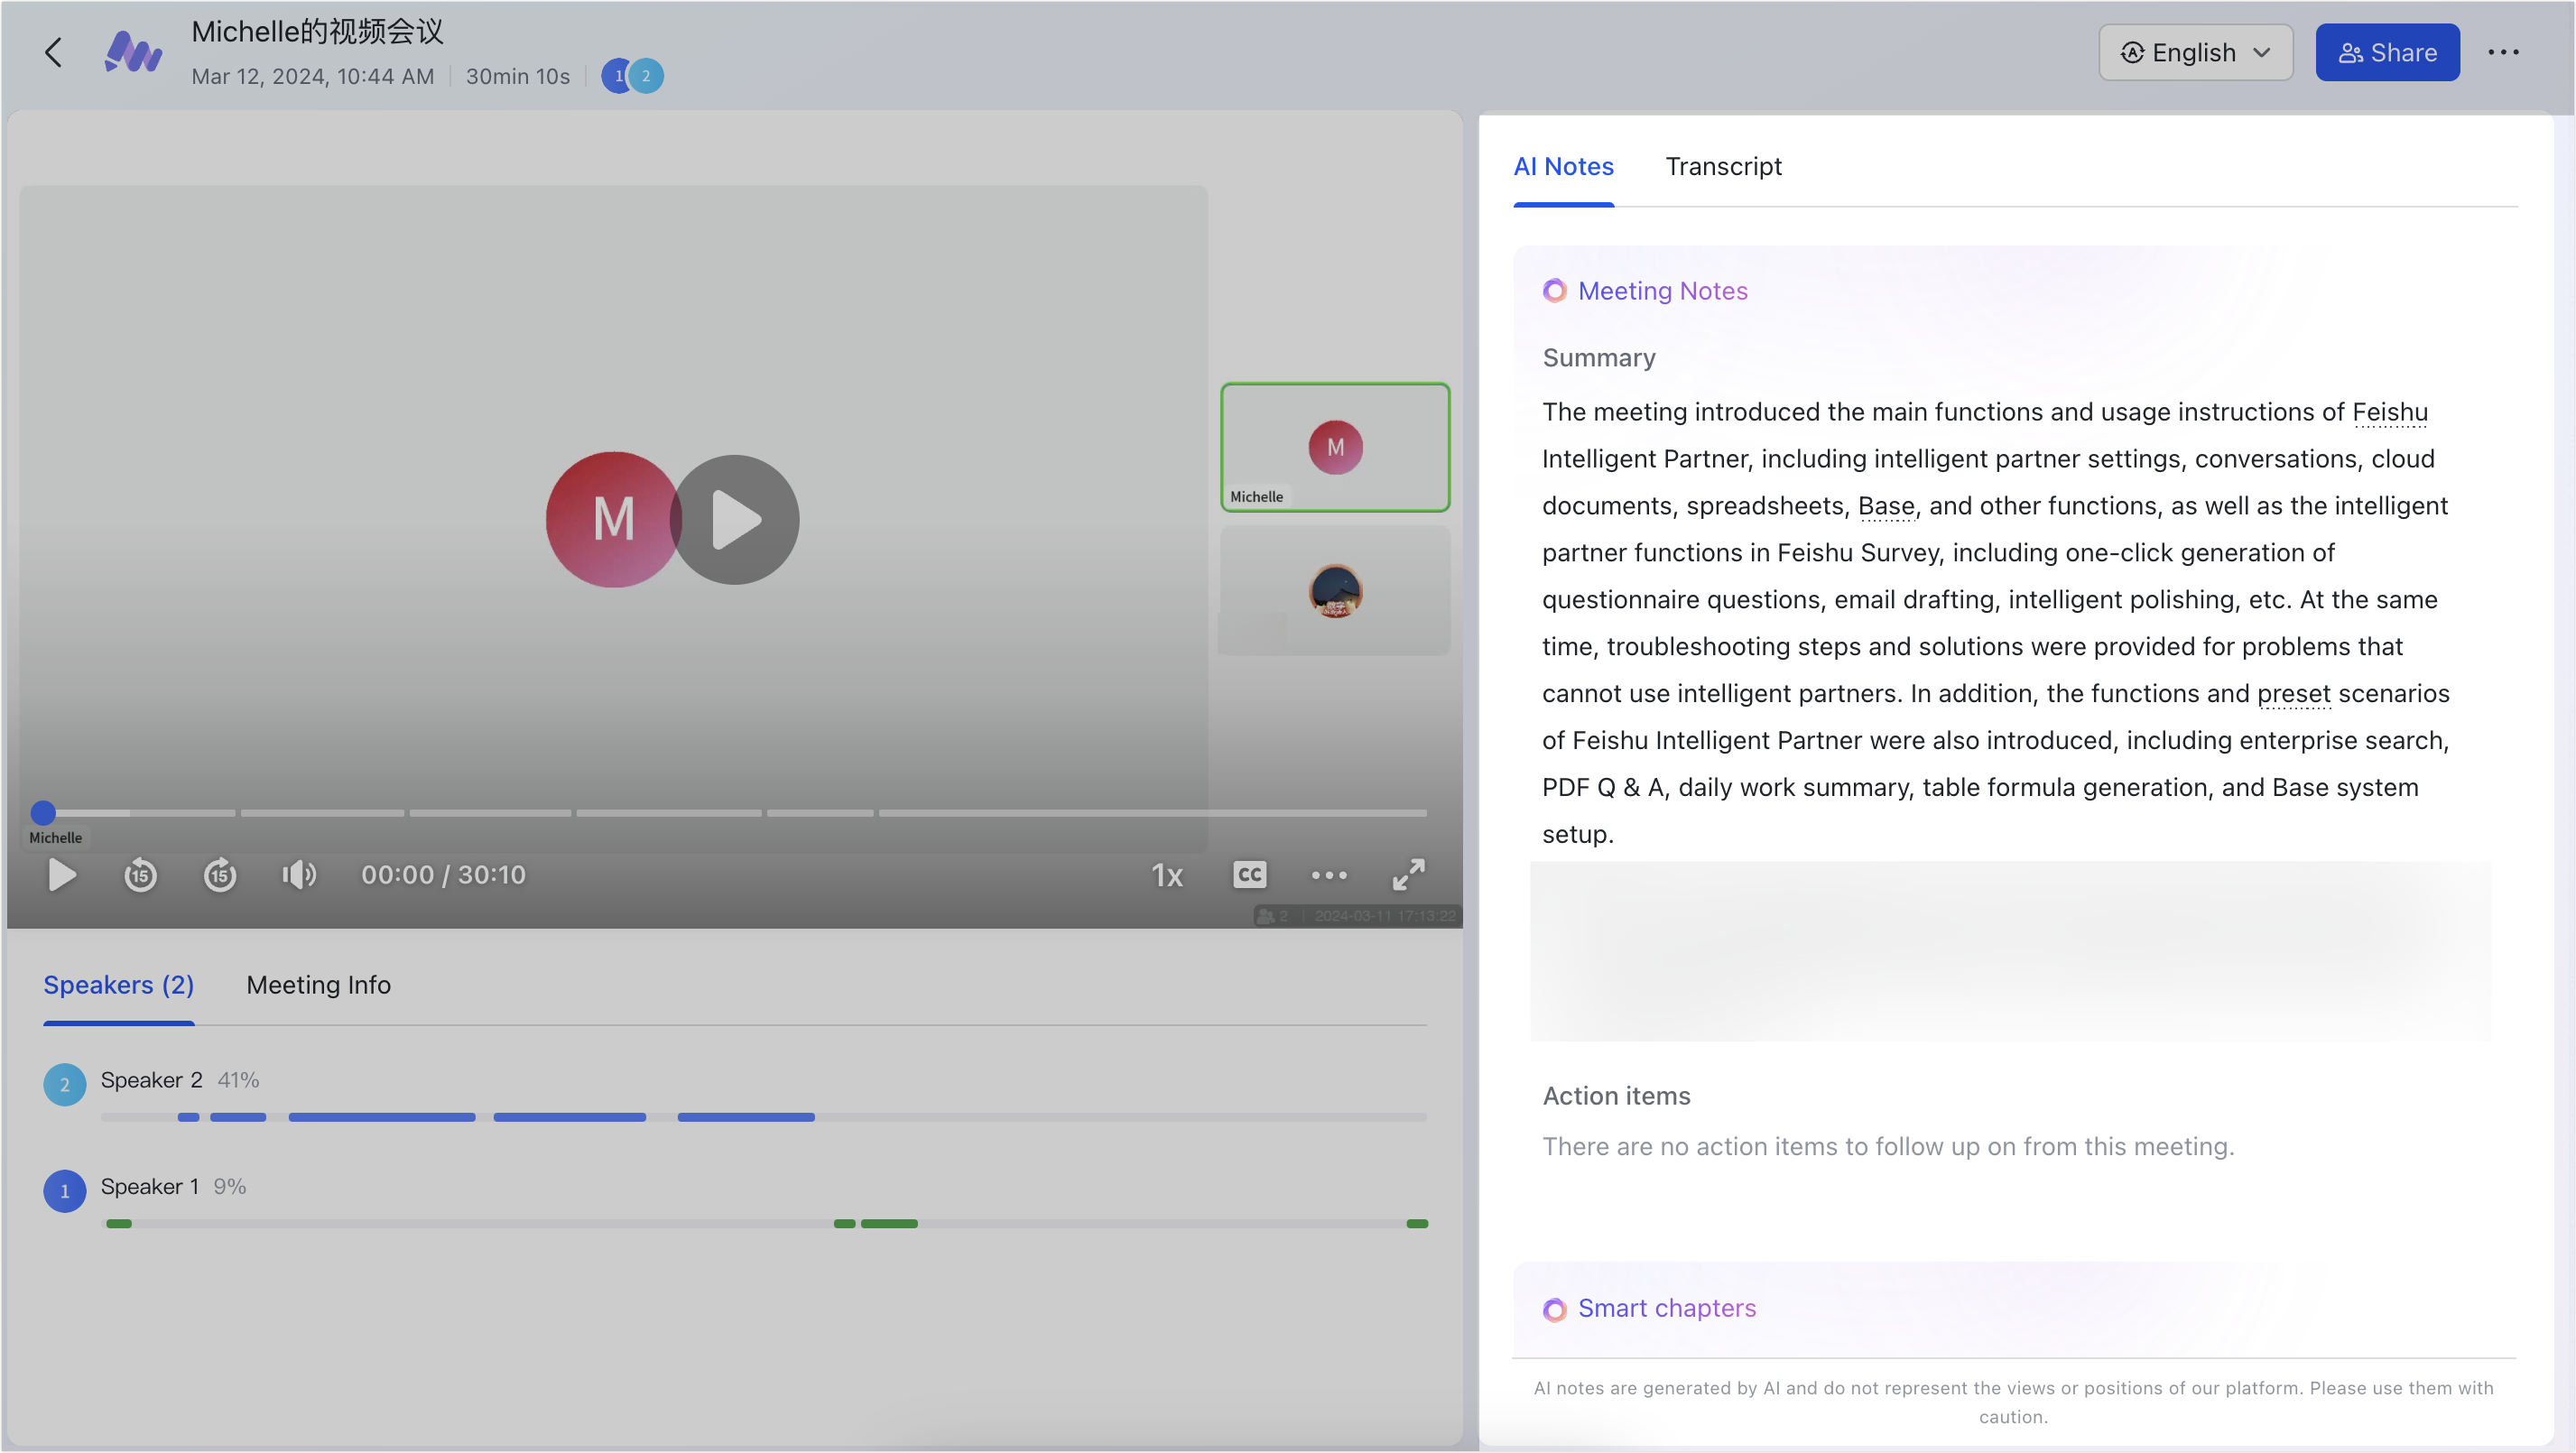Click Speaker 1 avatar icon
The image size is (2576, 1453).
click(x=65, y=1192)
